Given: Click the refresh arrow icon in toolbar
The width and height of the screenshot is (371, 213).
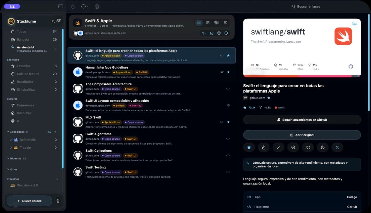Looking at the screenshot, I should click(73, 6).
